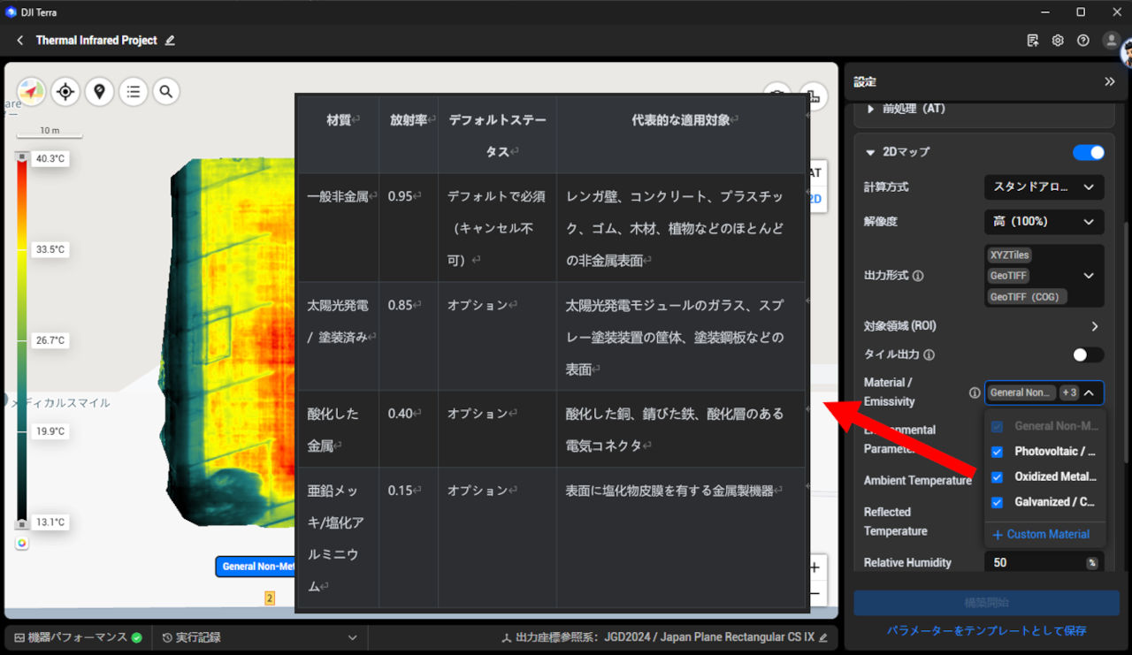Open the 出力形式 dropdown arrow
This screenshot has height=655, width=1132.
coord(1089,276)
